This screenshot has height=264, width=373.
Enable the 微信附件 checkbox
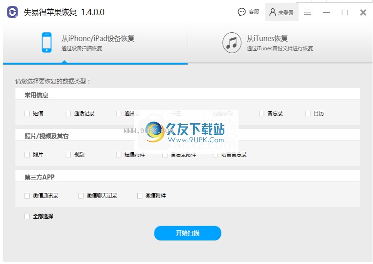click(x=140, y=196)
